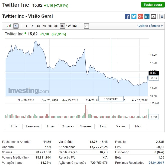Set chart interval to 5H

click(56, 26)
